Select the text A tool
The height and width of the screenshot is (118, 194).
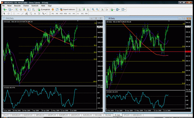[x=35, y=13]
